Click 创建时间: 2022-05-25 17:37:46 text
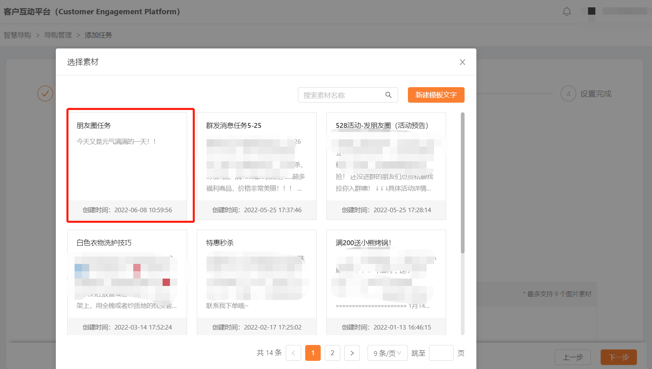The width and height of the screenshot is (652, 369). [x=257, y=210]
